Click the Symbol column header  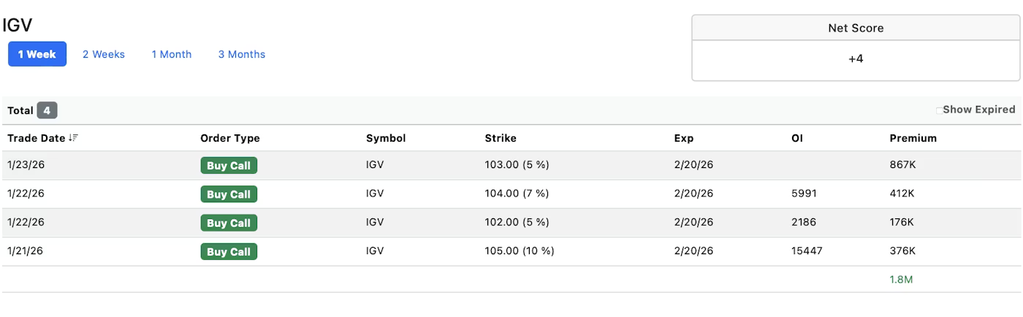pyautogui.click(x=386, y=138)
